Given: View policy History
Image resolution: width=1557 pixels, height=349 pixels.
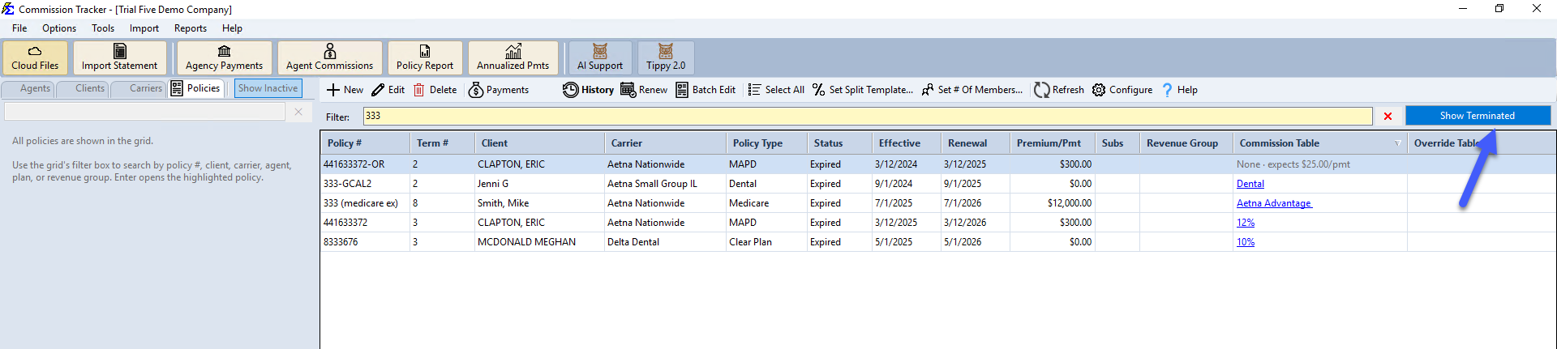Looking at the screenshot, I should click(589, 90).
